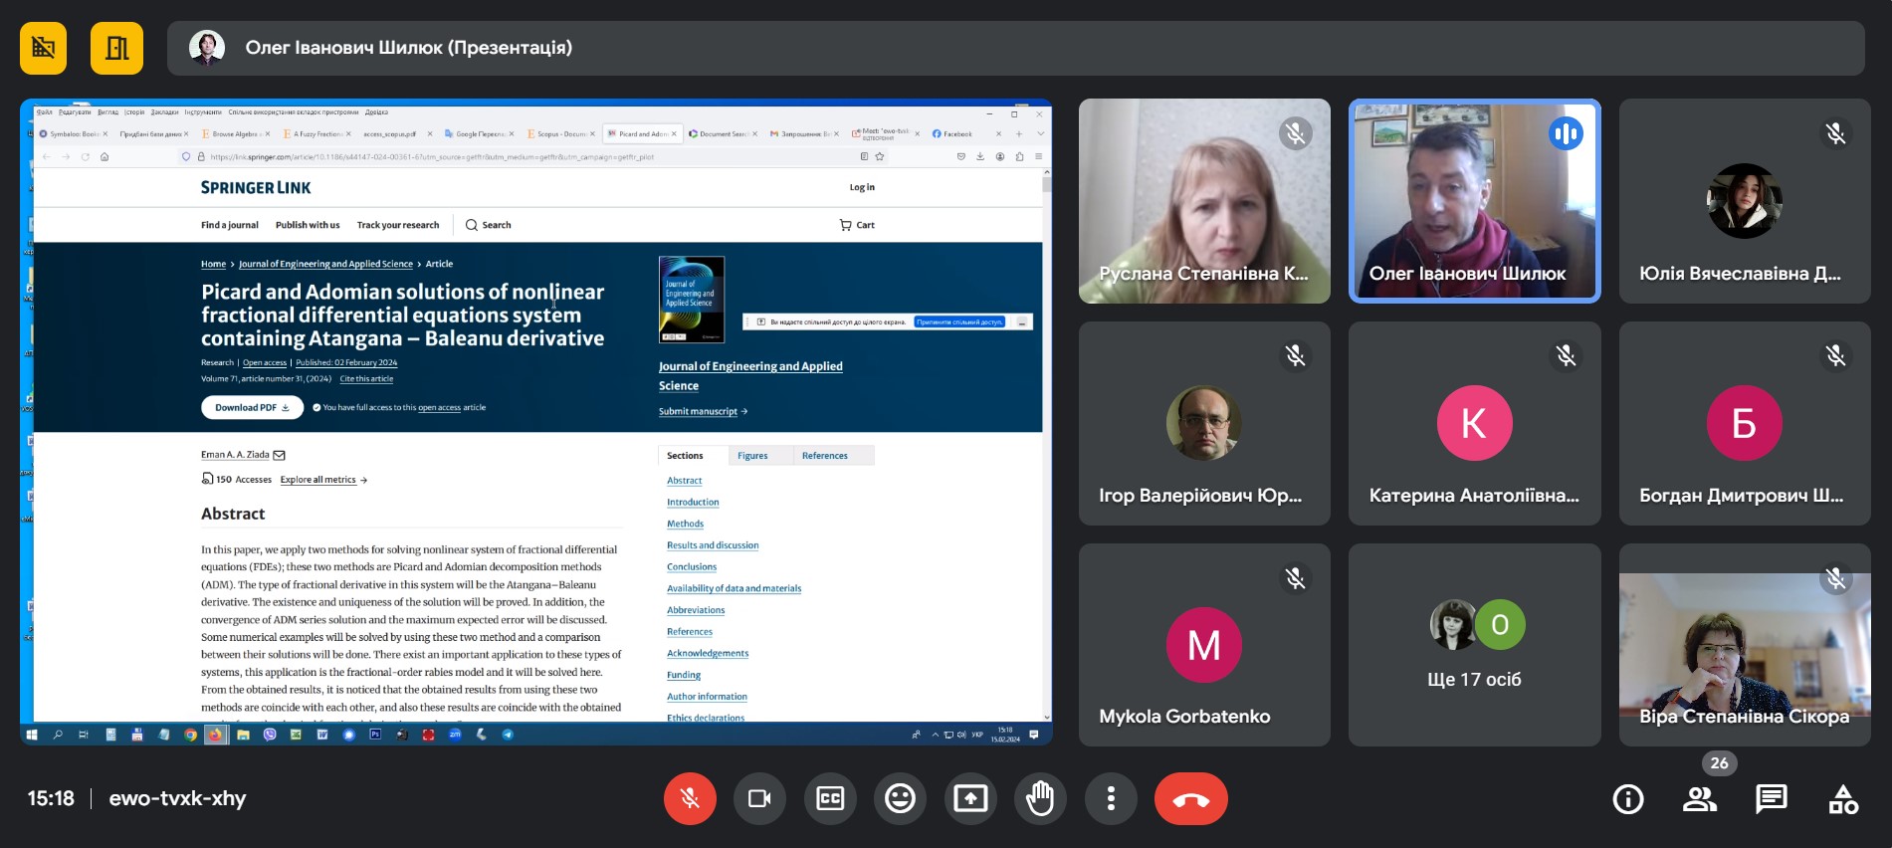
Task: Click Богдан Дмитрович avatar Б
Action: pyautogui.click(x=1744, y=423)
